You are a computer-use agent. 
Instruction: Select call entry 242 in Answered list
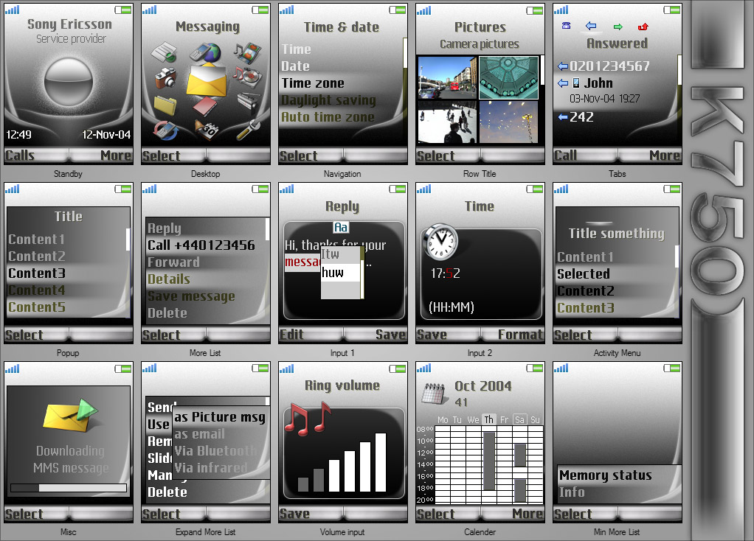pos(616,116)
